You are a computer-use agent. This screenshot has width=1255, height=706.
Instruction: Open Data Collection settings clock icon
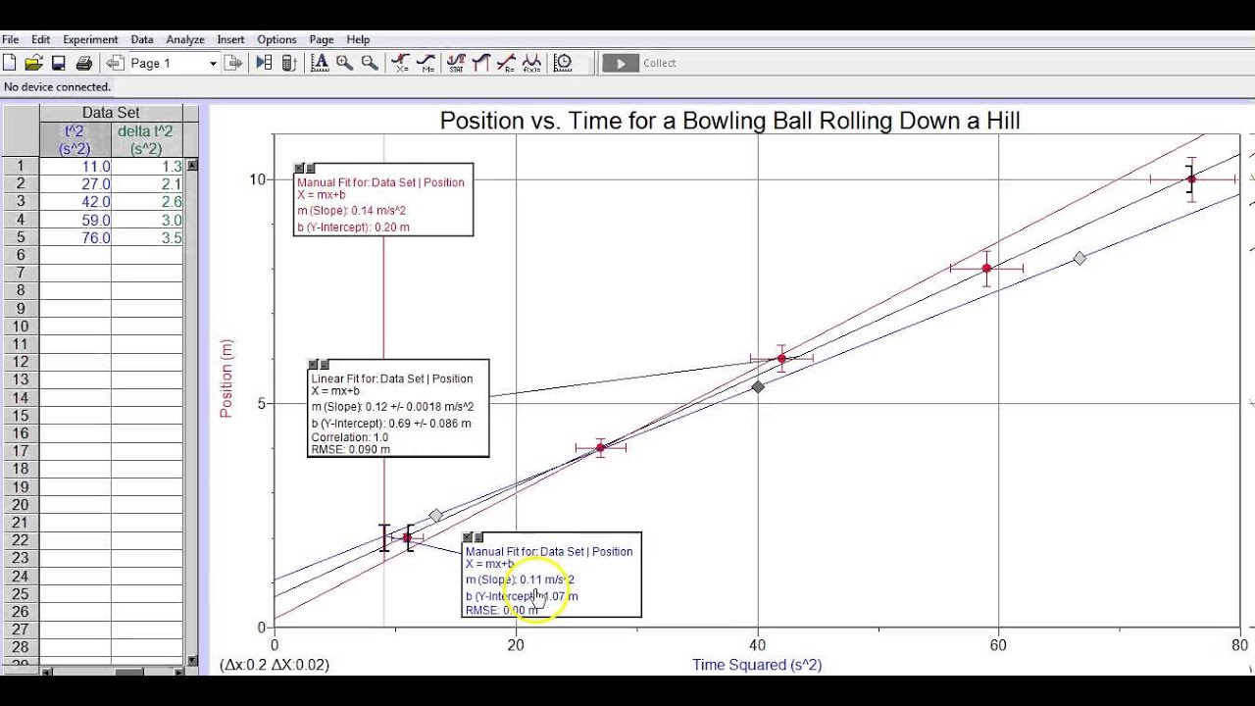[x=563, y=63]
